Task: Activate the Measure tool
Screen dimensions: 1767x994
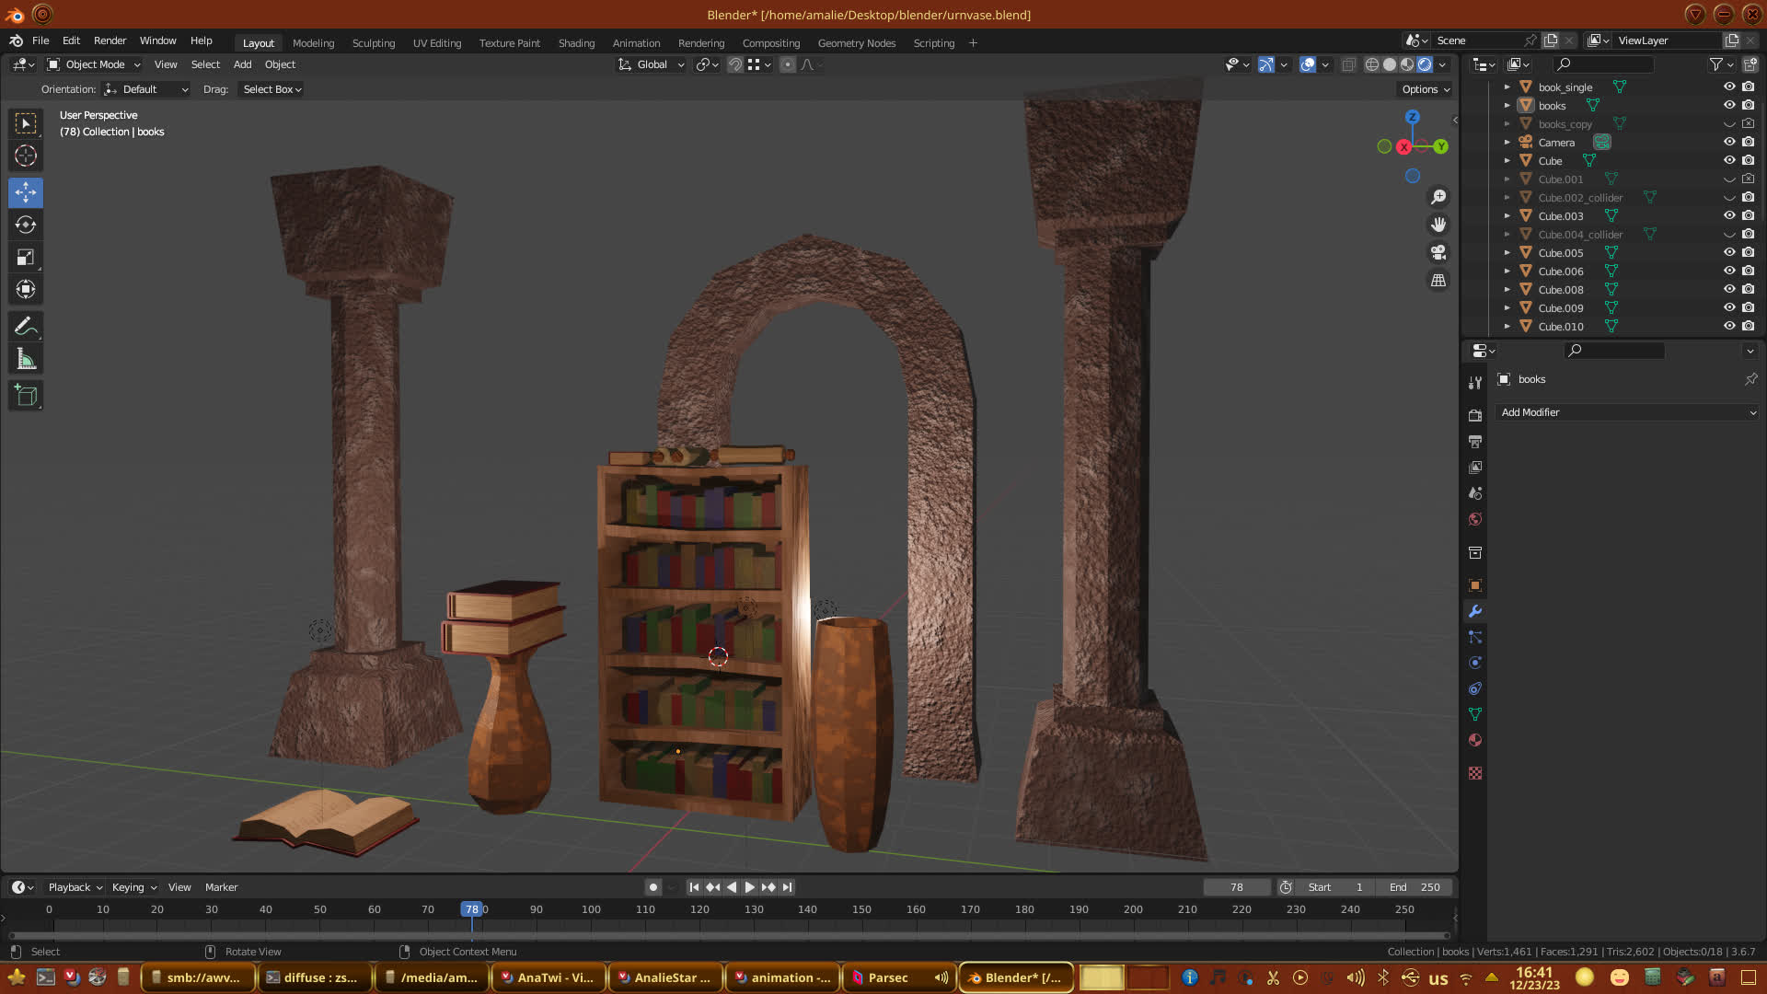Action: [x=26, y=360]
